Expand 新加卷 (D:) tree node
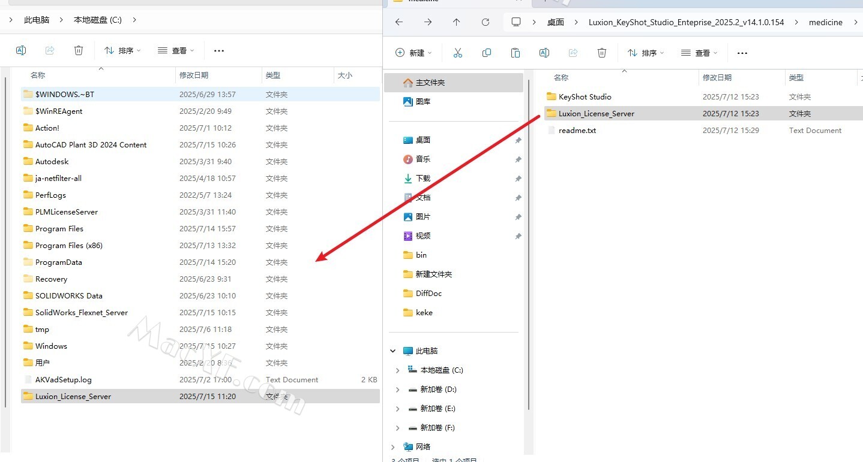The image size is (863, 462). [x=398, y=389]
